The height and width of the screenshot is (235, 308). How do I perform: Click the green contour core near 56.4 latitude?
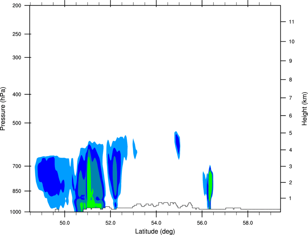pyautogui.click(x=211, y=186)
